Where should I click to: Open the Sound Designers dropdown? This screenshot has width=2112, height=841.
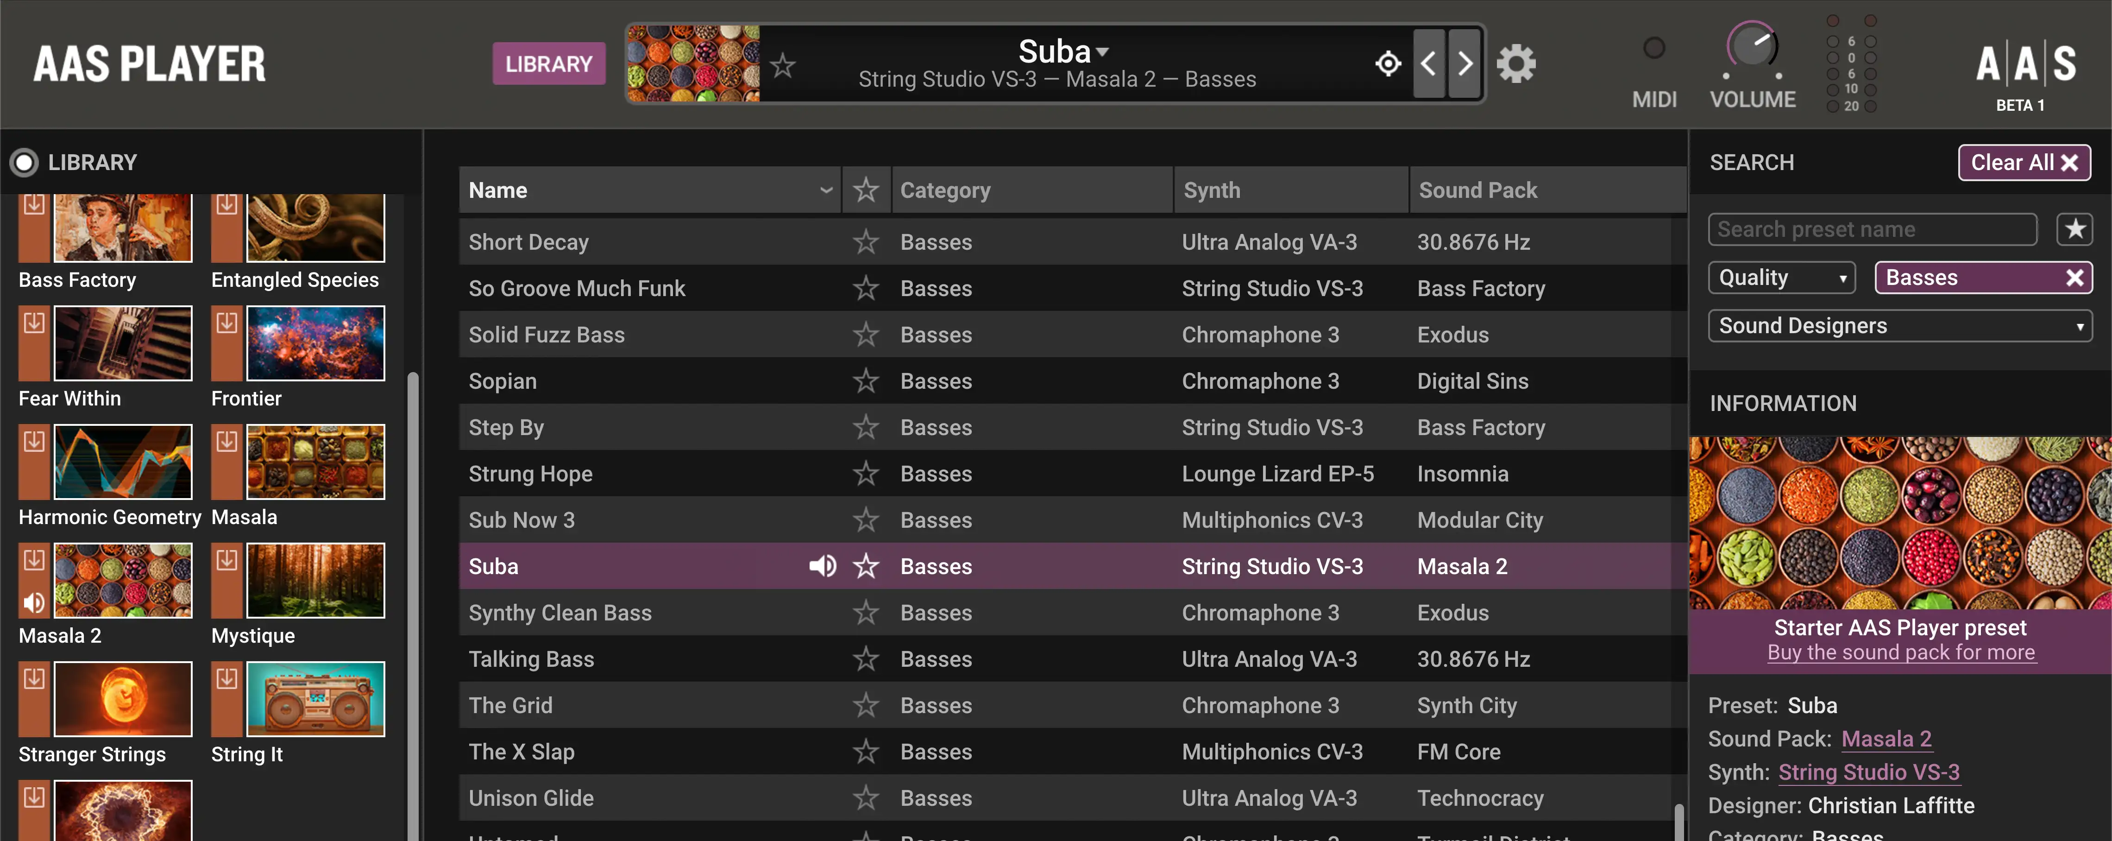(1900, 326)
